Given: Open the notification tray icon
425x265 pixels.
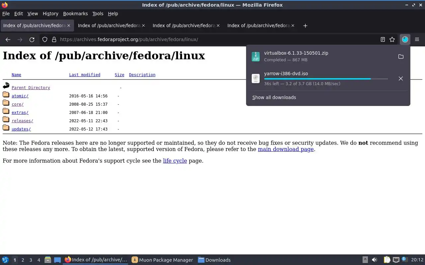Looking at the screenshot, I should click(404, 260).
